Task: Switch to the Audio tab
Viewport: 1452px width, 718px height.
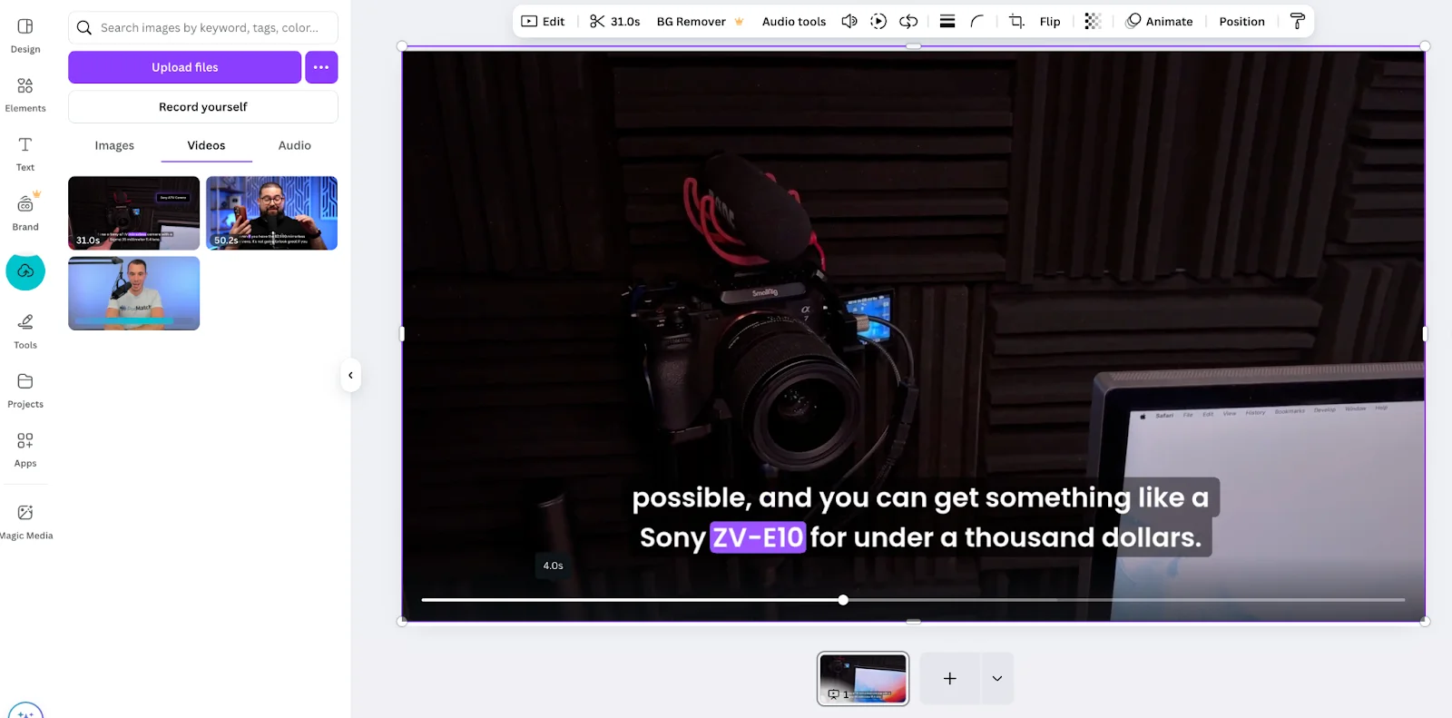Action: (294, 145)
